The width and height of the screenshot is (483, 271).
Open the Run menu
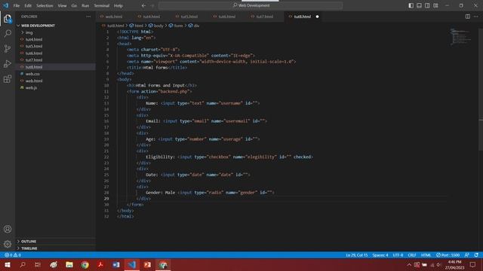point(85,5)
